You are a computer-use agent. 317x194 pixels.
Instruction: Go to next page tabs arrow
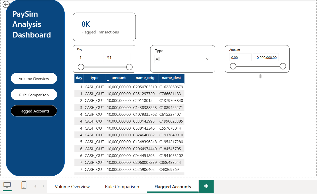pos(43,186)
